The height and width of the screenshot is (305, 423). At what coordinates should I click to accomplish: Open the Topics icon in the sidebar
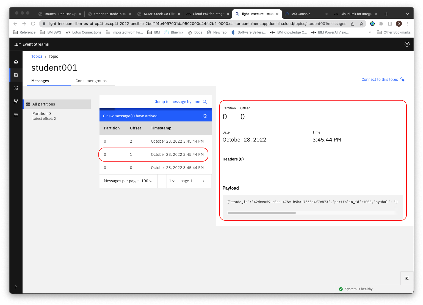click(x=16, y=75)
